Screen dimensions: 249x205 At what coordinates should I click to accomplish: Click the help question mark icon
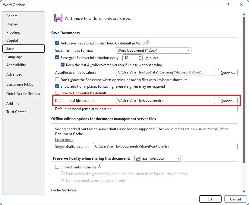(228, 5)
